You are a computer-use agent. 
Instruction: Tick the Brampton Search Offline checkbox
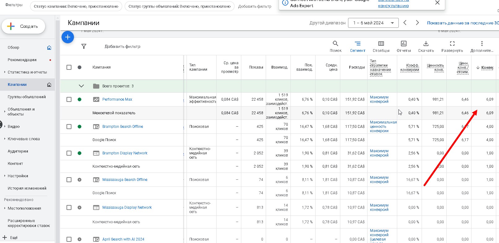pos(69,127)
